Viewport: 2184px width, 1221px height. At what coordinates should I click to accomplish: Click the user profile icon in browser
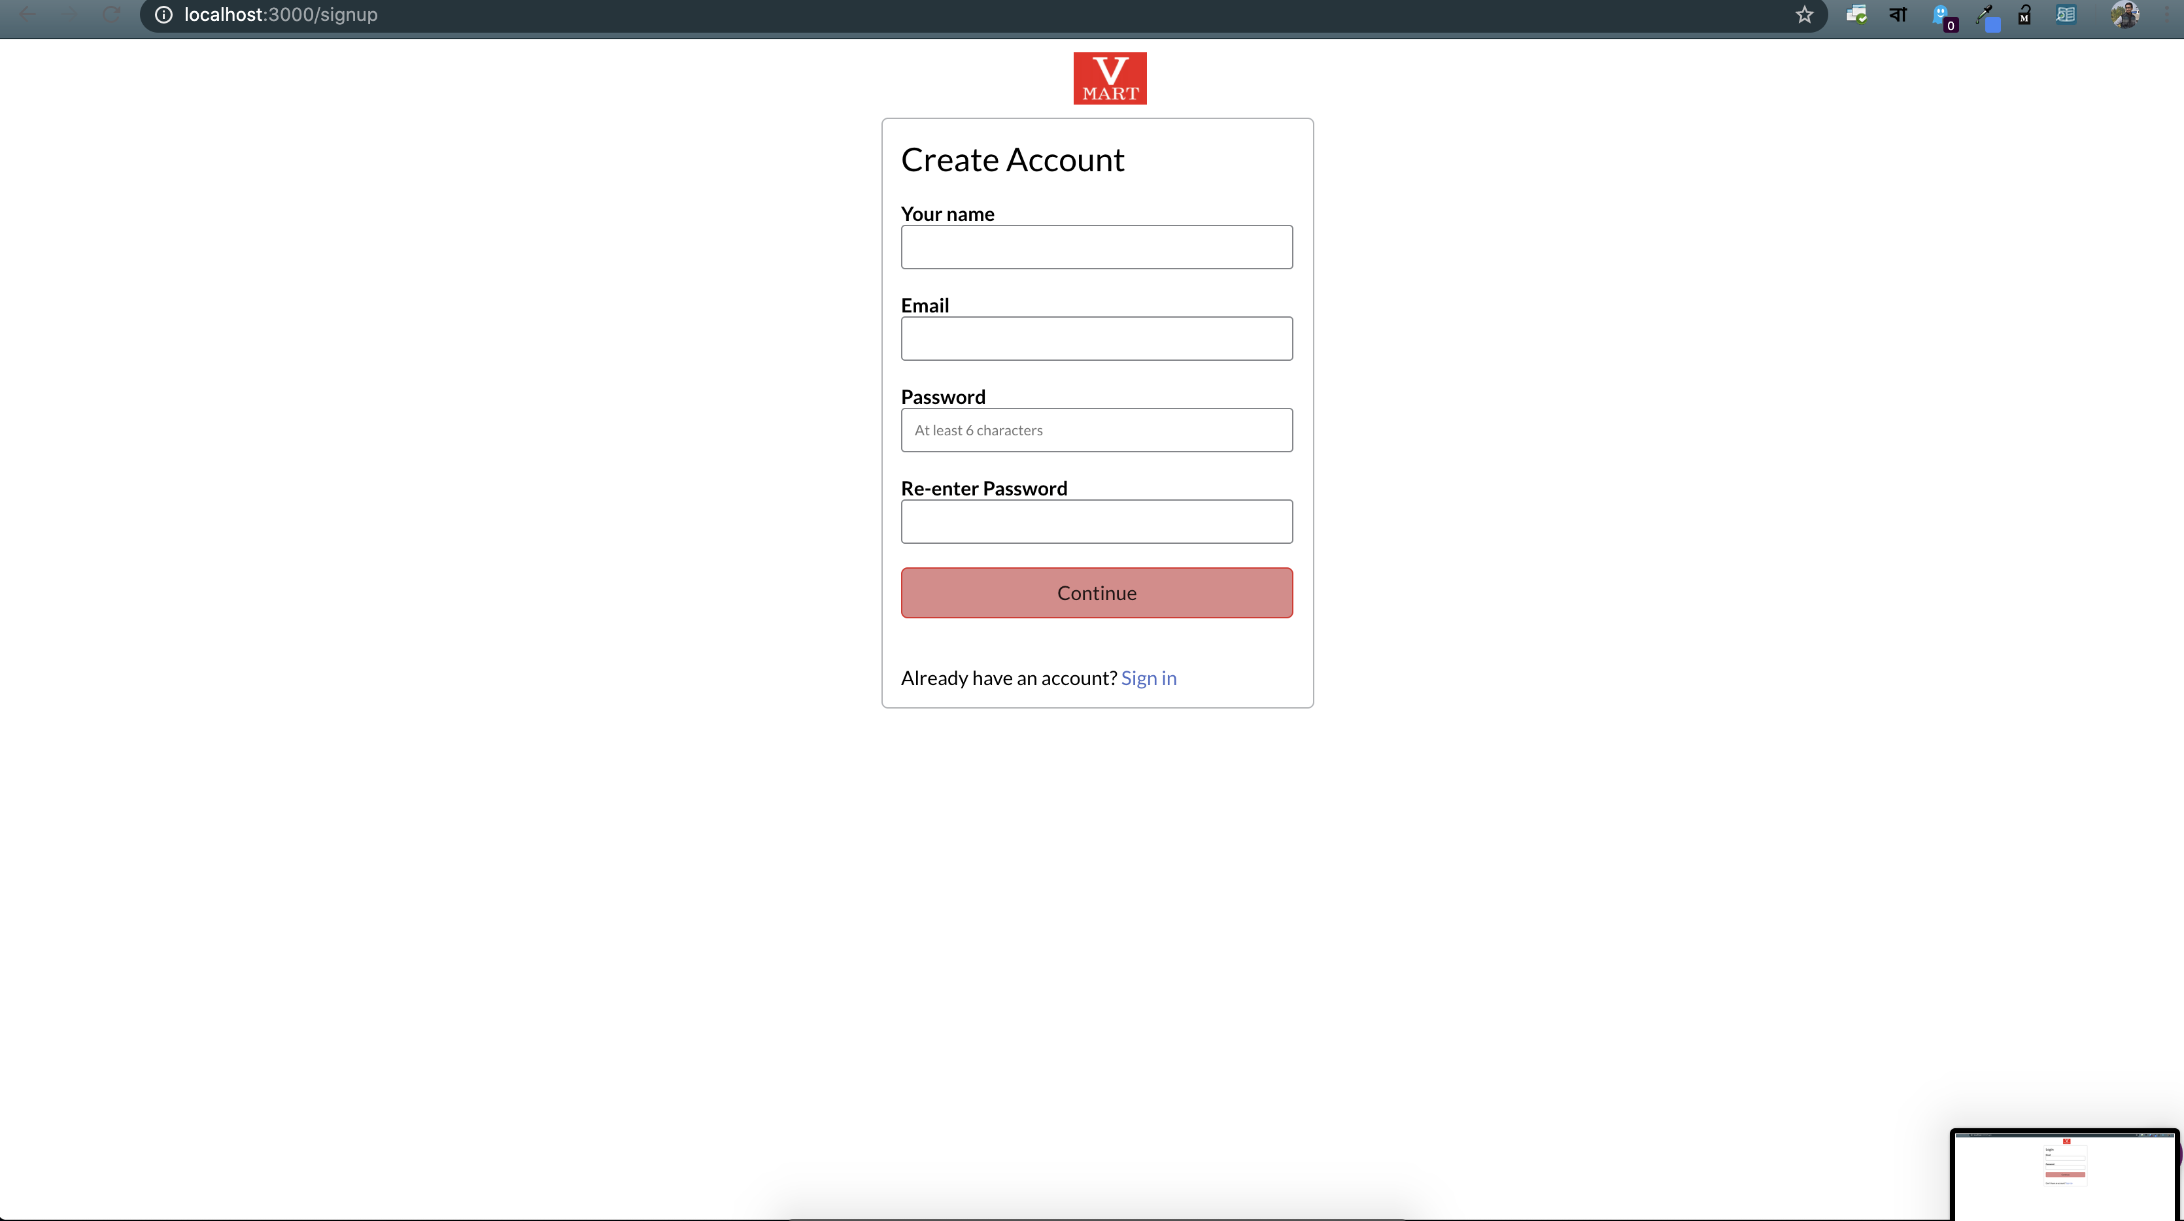pos(2126,14)
